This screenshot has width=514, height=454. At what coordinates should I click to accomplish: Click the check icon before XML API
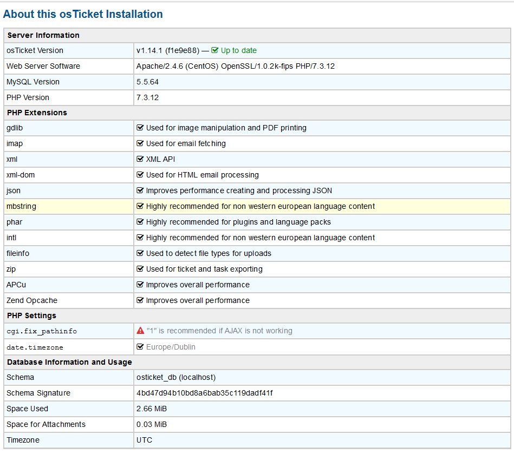point(140,159)
